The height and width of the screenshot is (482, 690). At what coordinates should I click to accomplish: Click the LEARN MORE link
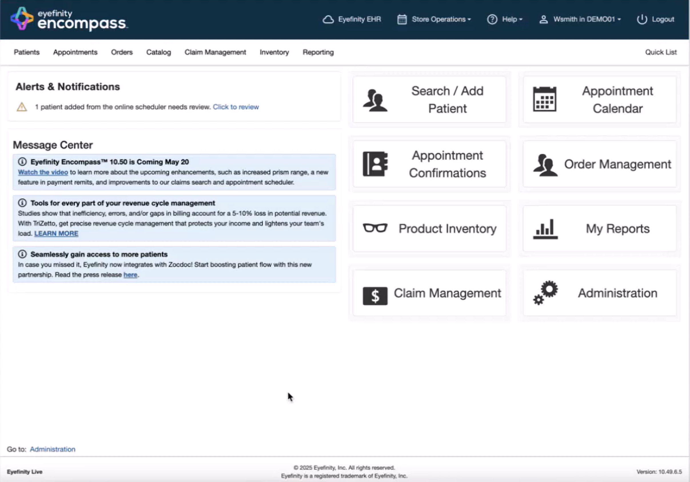(56, 234)
